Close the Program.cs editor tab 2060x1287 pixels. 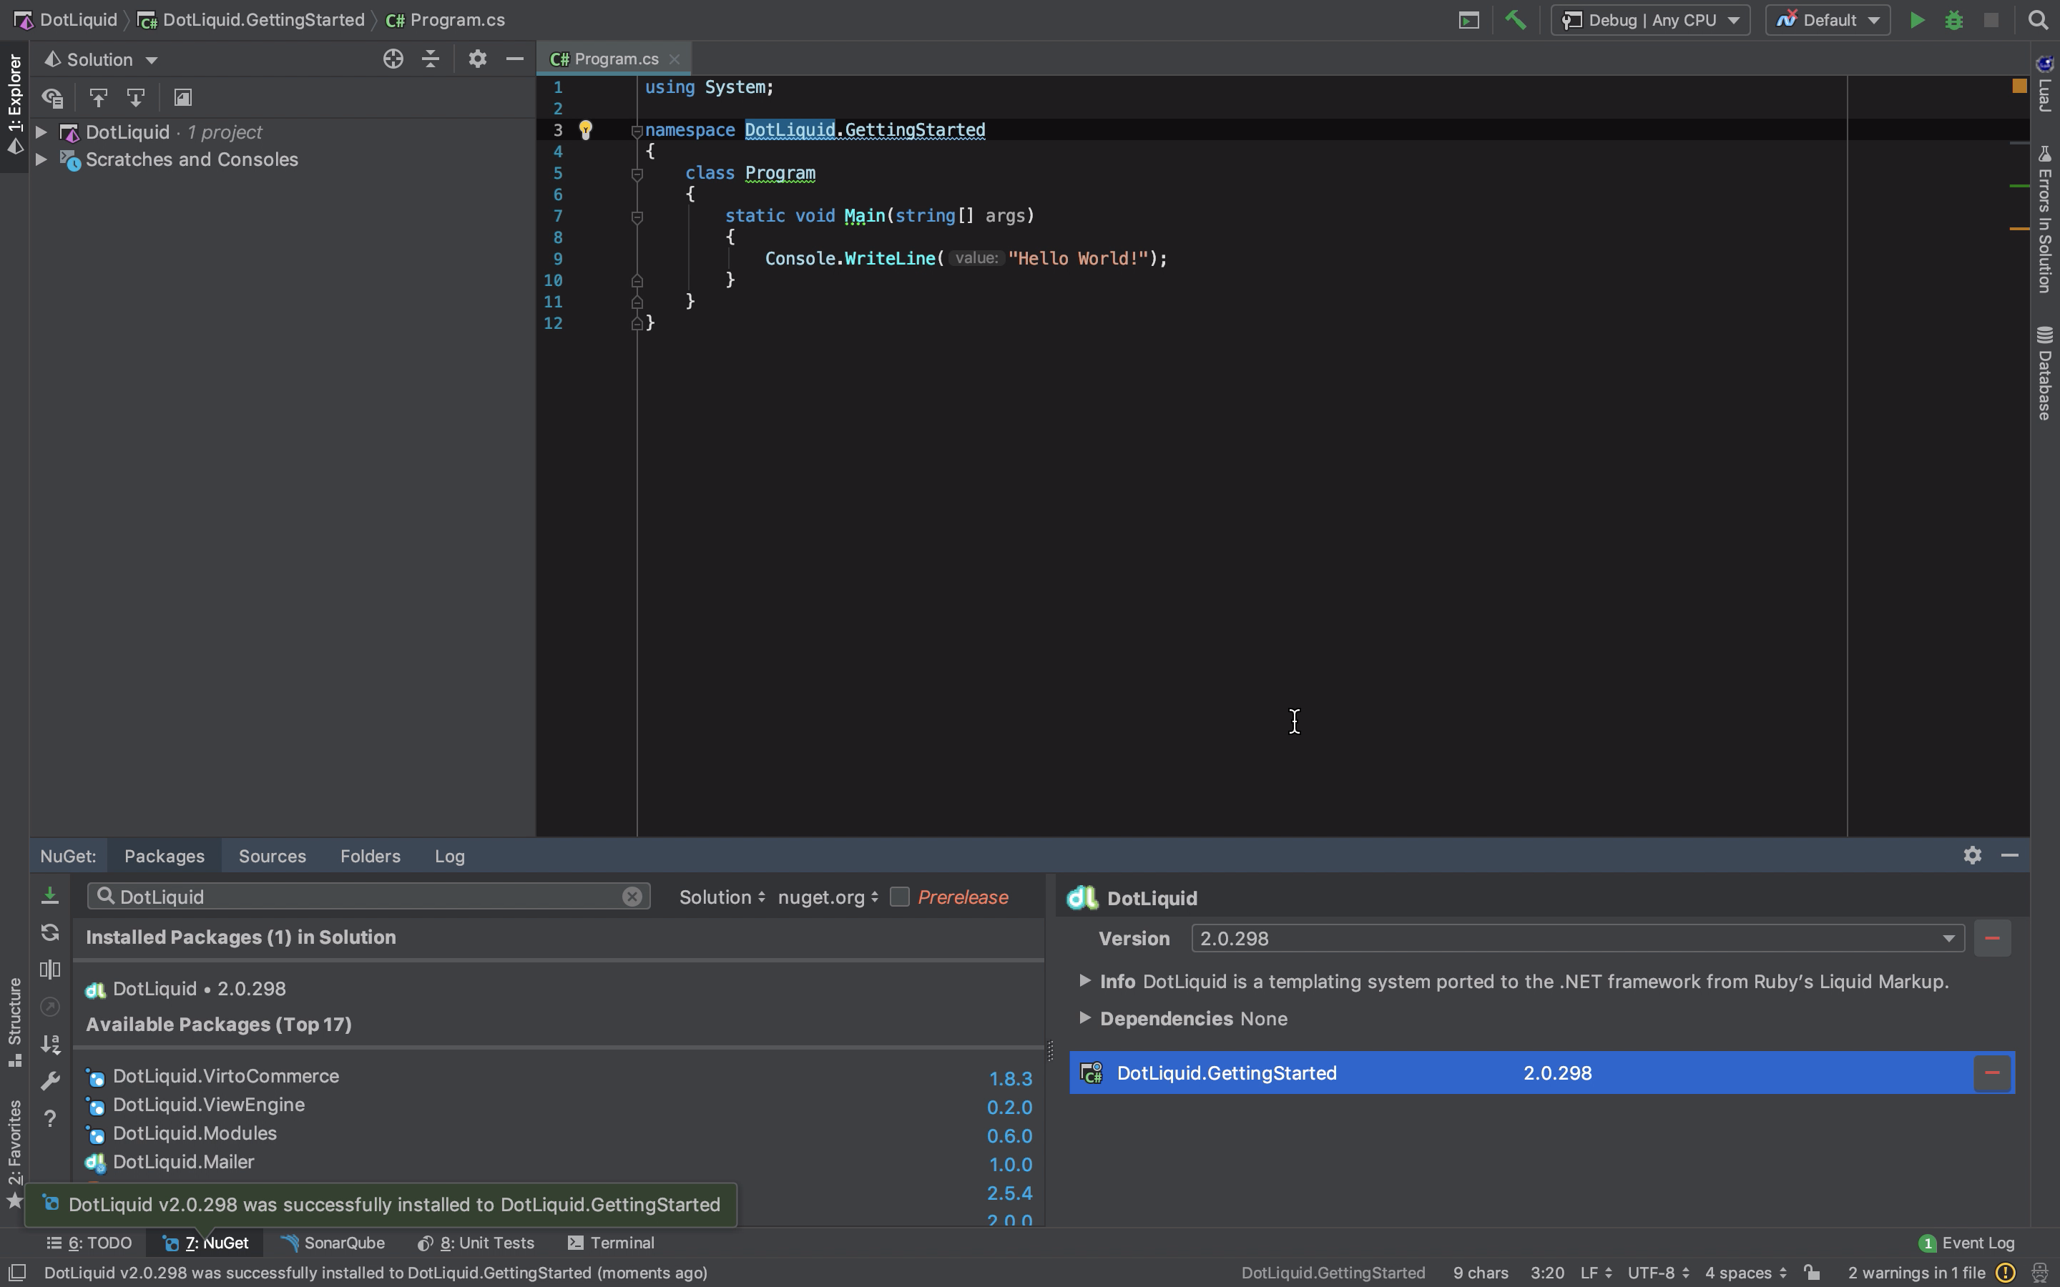pyautogui.click(x=675, y=59)
